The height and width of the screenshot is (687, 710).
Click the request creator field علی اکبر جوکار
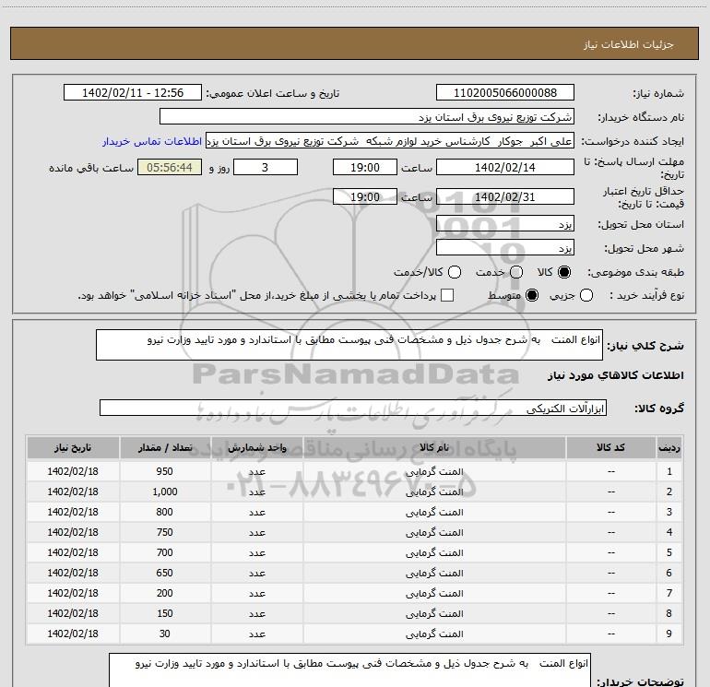(x=390, y=141)
